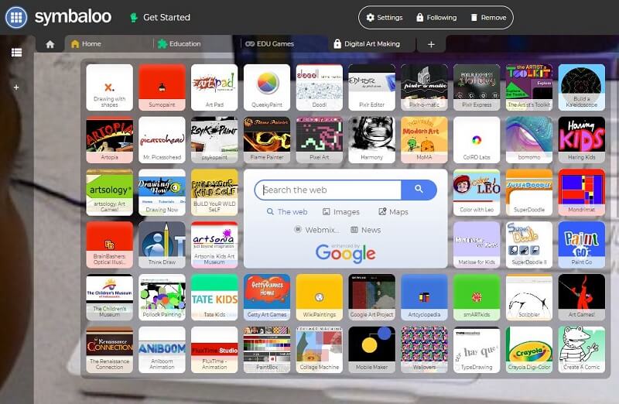Click the house icon tab
This screenshot has height=404, width=619.
(x=50, y=44)
